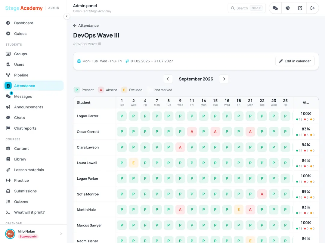Open Messages in the sidebar
This screenshot has height=243, width=325.
click(x=34, y=97)
